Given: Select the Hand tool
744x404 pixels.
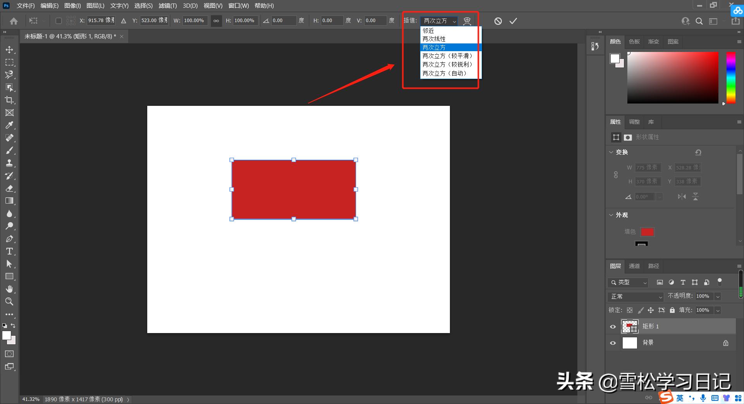Looking at the screenshot, I should pos(9,289).
